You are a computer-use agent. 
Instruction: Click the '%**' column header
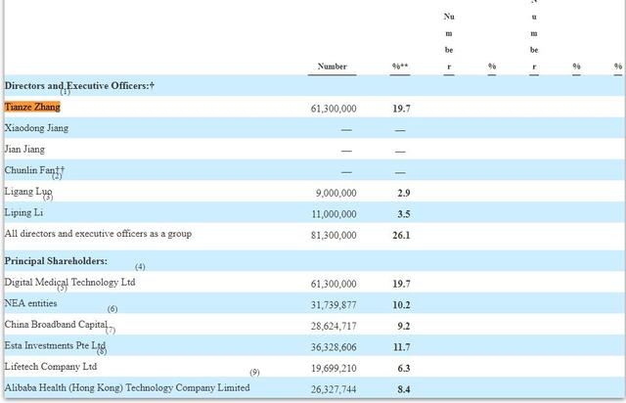400,67
